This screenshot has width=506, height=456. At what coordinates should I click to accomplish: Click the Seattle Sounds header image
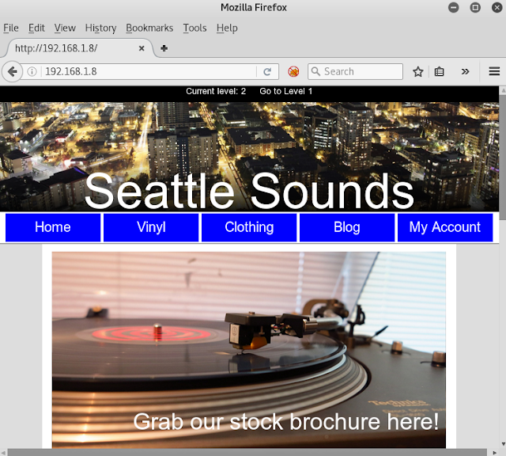coord(250,157)
